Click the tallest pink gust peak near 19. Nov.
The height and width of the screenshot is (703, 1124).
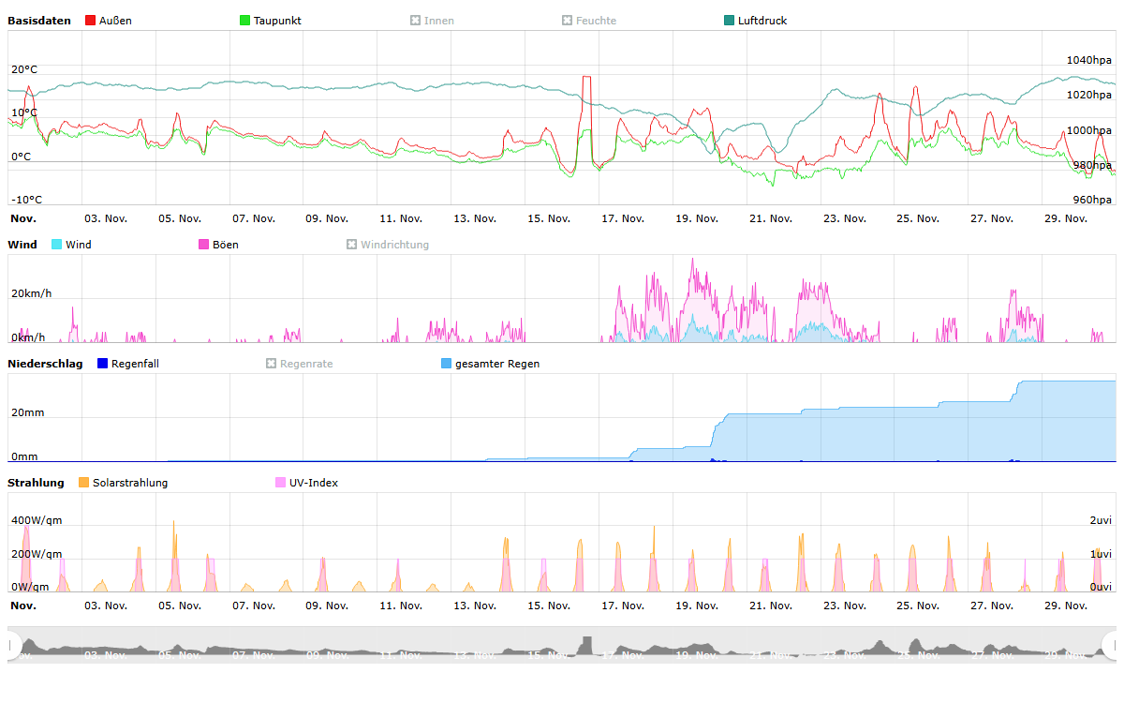click(x=693, y=261)
